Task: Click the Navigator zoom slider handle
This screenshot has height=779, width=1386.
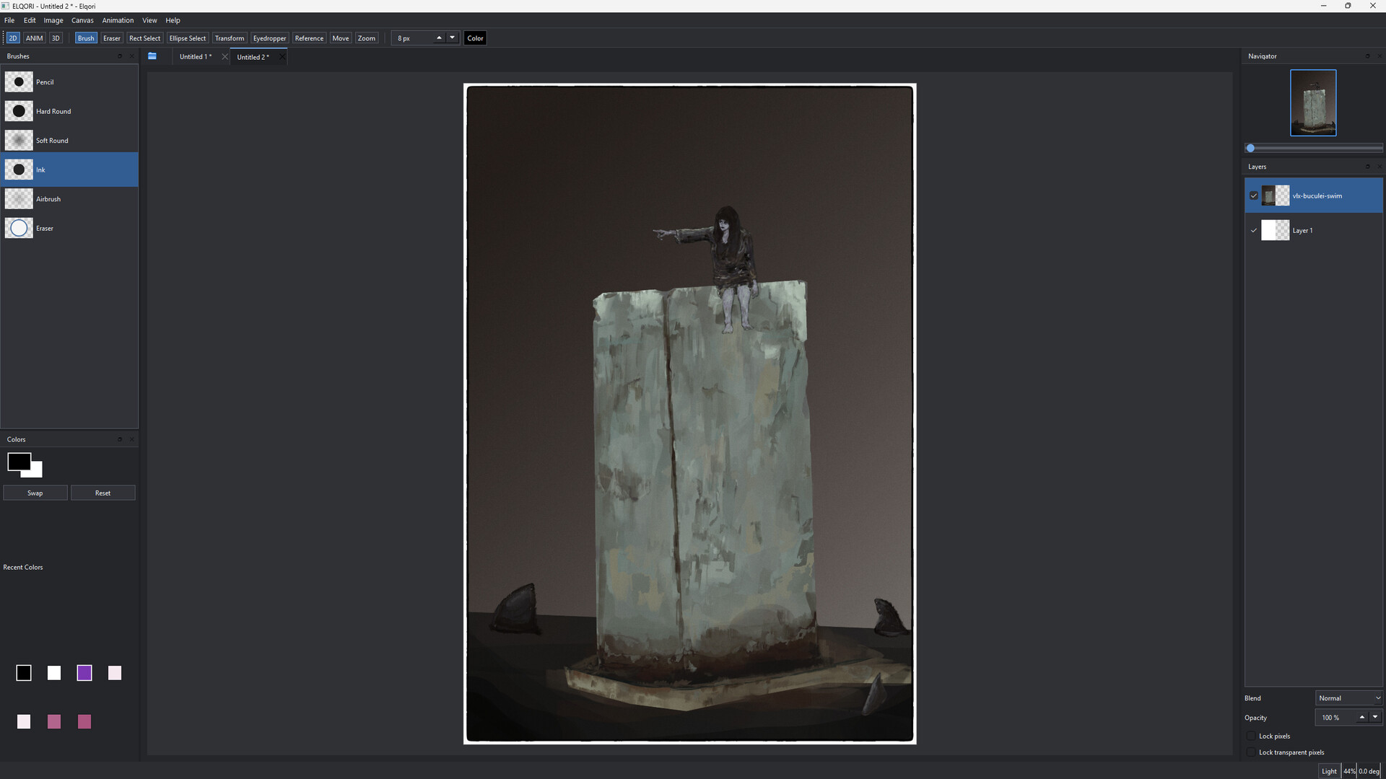Action: [x=1250, y=148]
